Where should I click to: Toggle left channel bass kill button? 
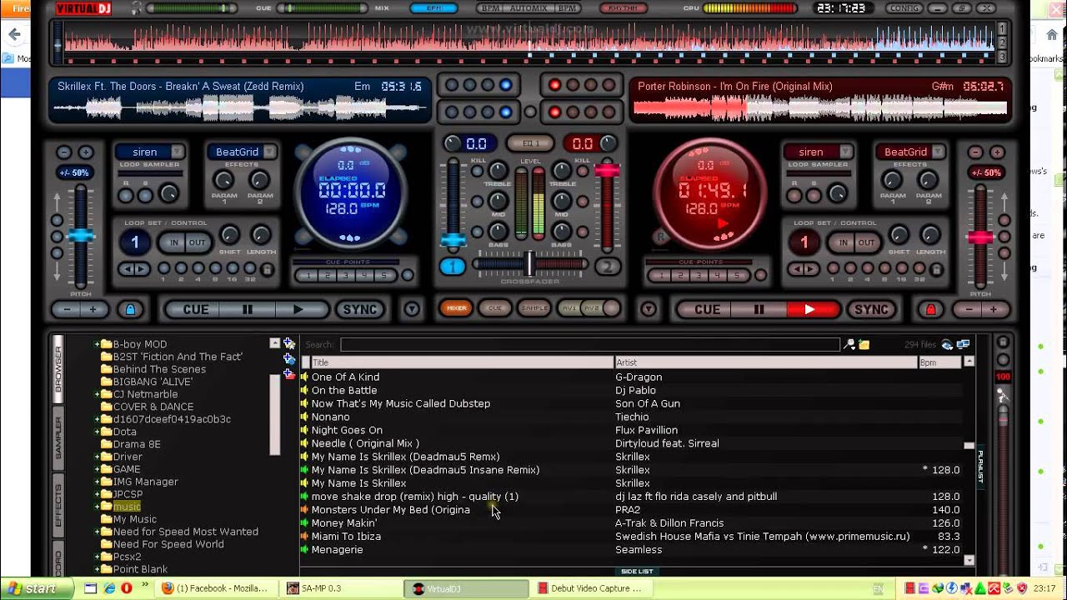(478, 232)
